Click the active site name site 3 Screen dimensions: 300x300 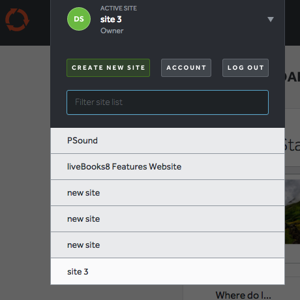click(x=111, y=20)
